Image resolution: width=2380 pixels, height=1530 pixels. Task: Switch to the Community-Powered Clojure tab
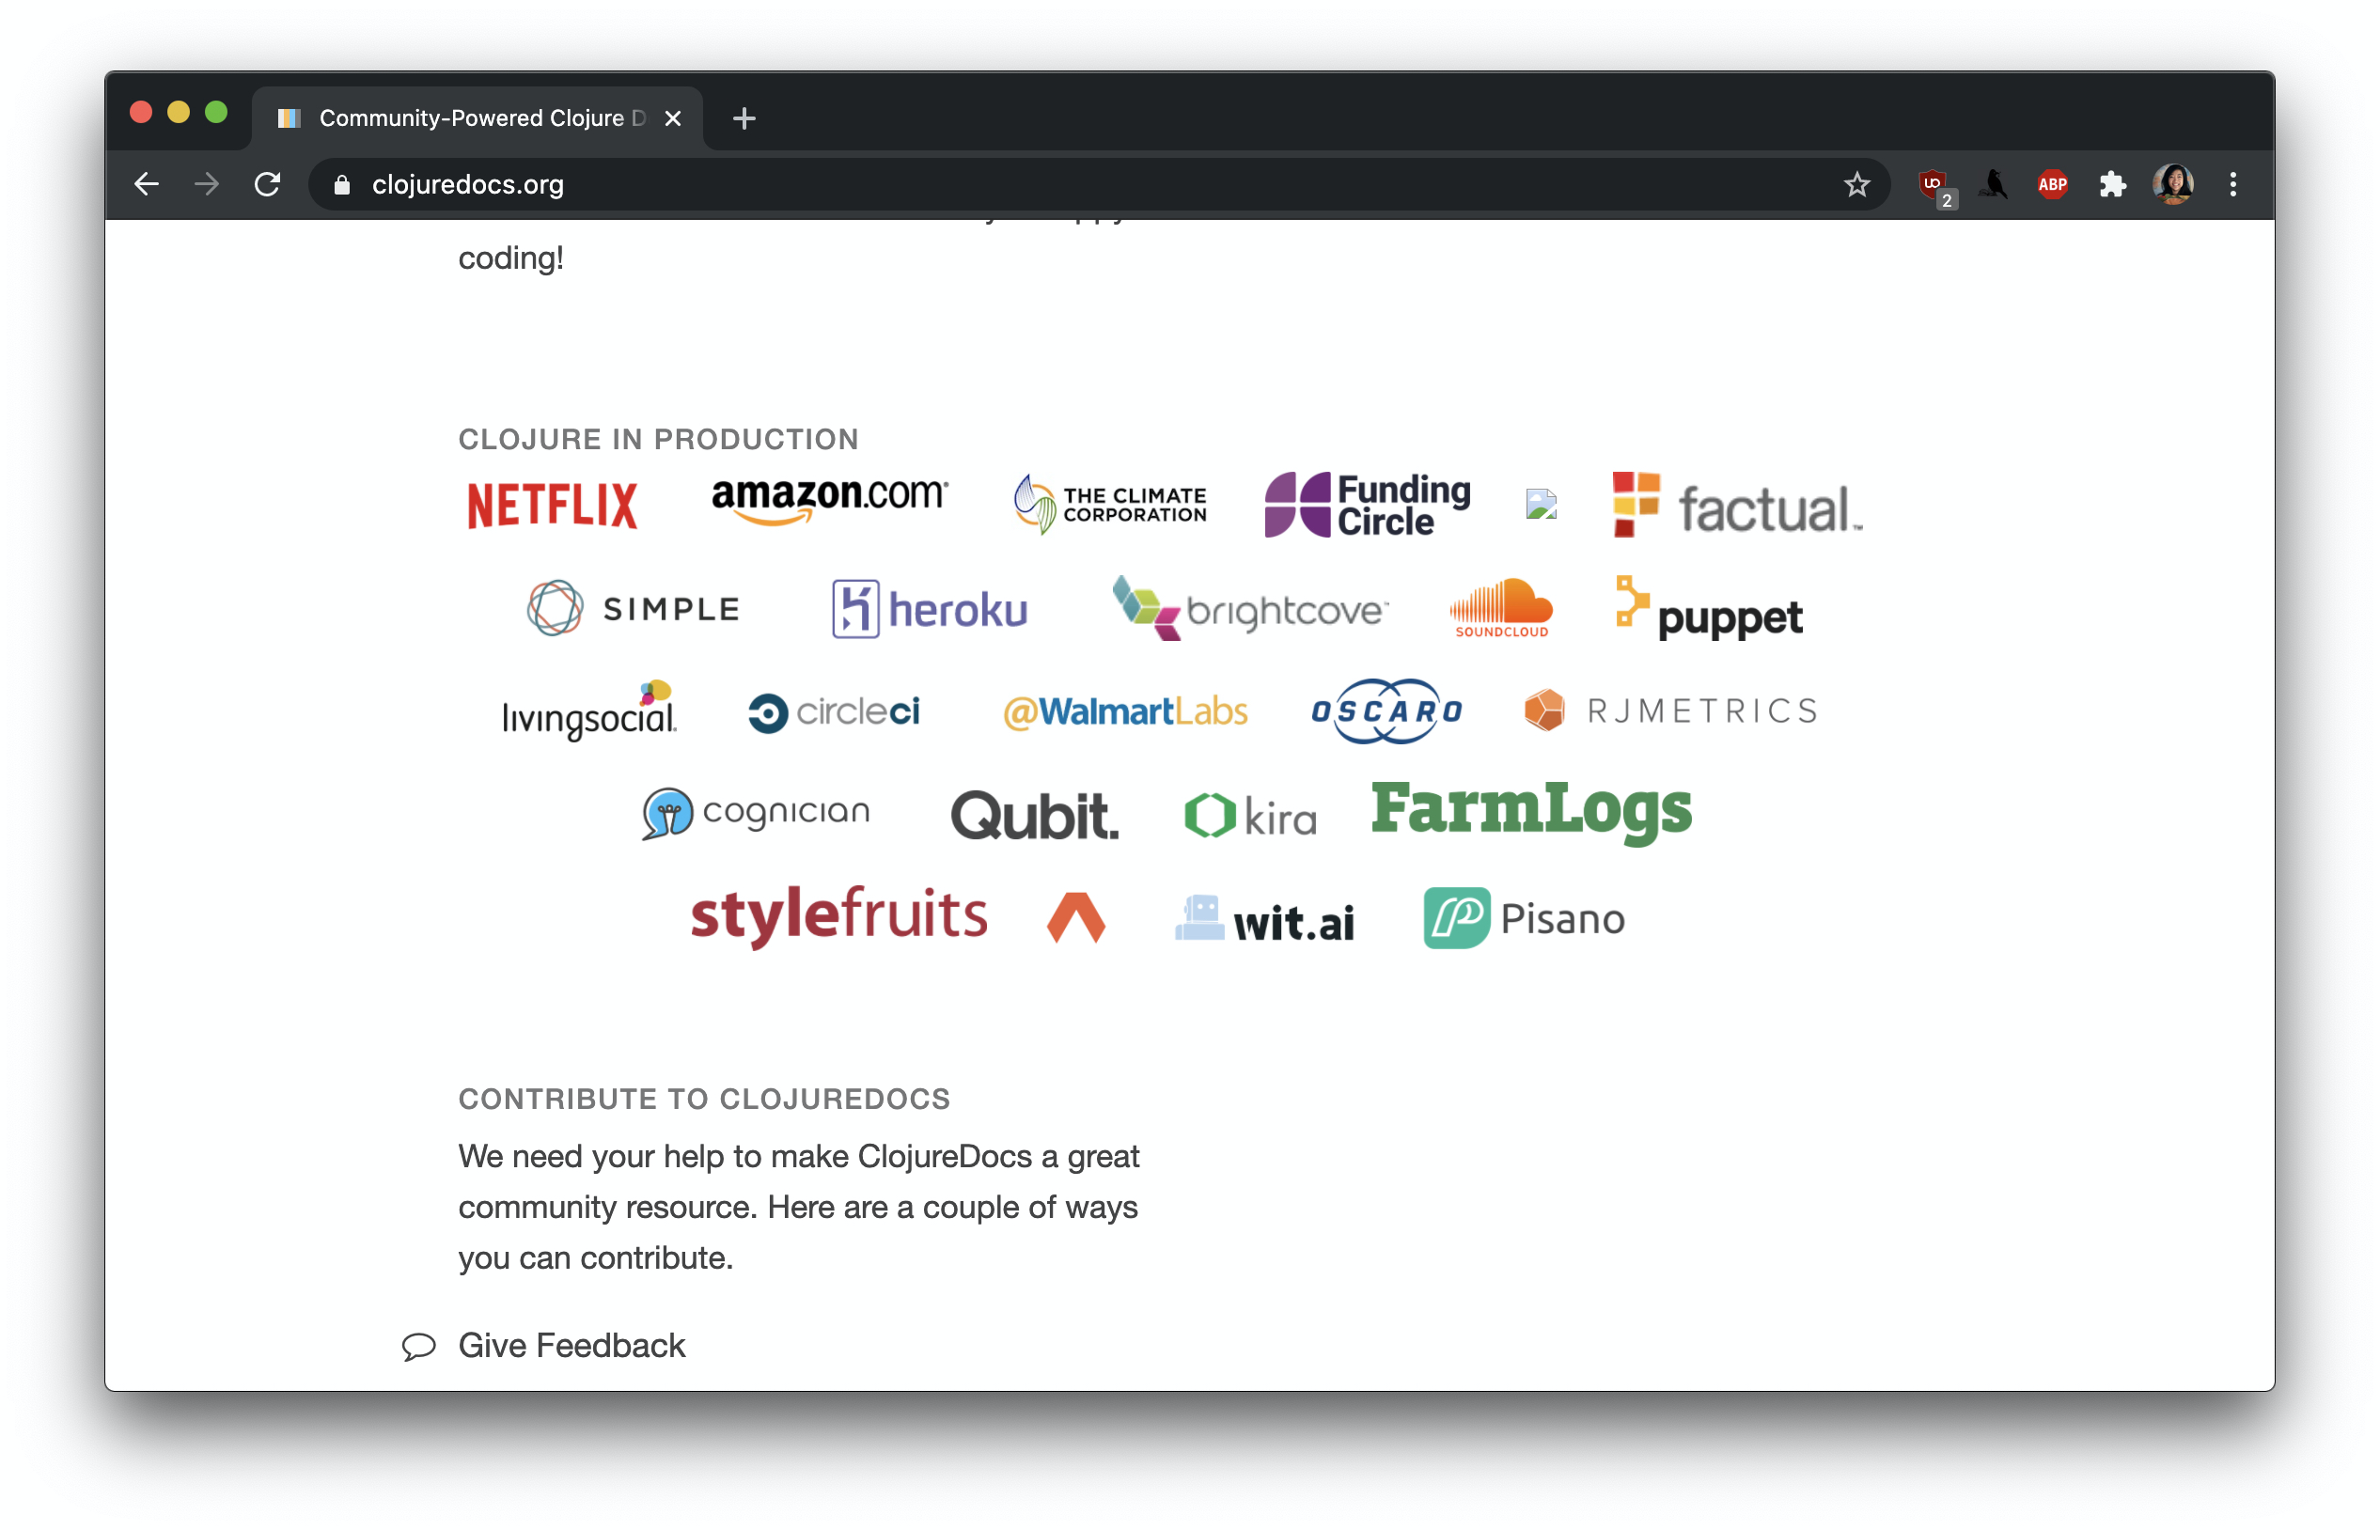tap(467, 117)
